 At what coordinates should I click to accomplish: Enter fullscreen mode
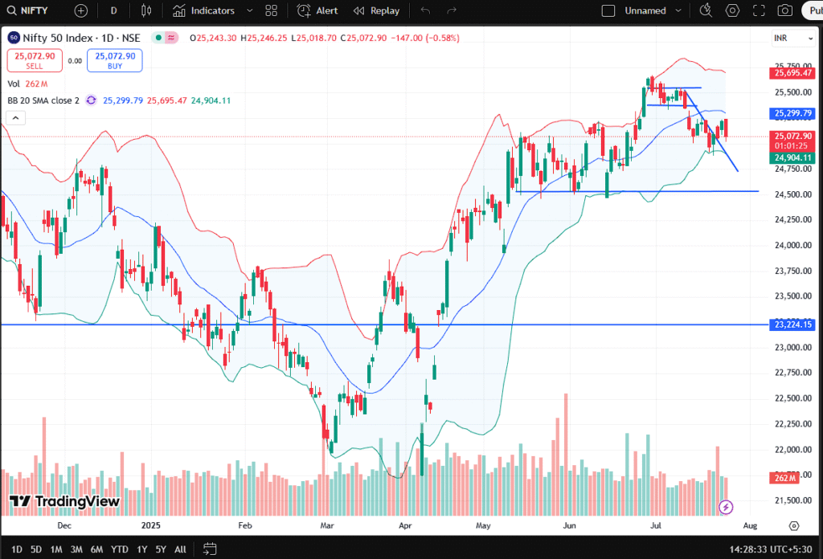759,10
